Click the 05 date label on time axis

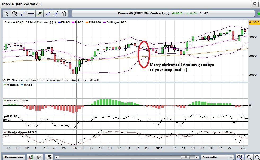[x=9, y=148]
